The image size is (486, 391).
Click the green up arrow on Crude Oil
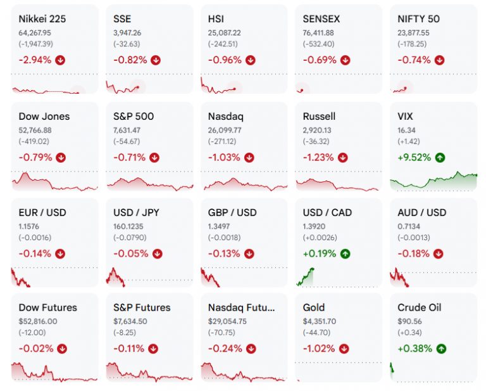pos(441,349)
